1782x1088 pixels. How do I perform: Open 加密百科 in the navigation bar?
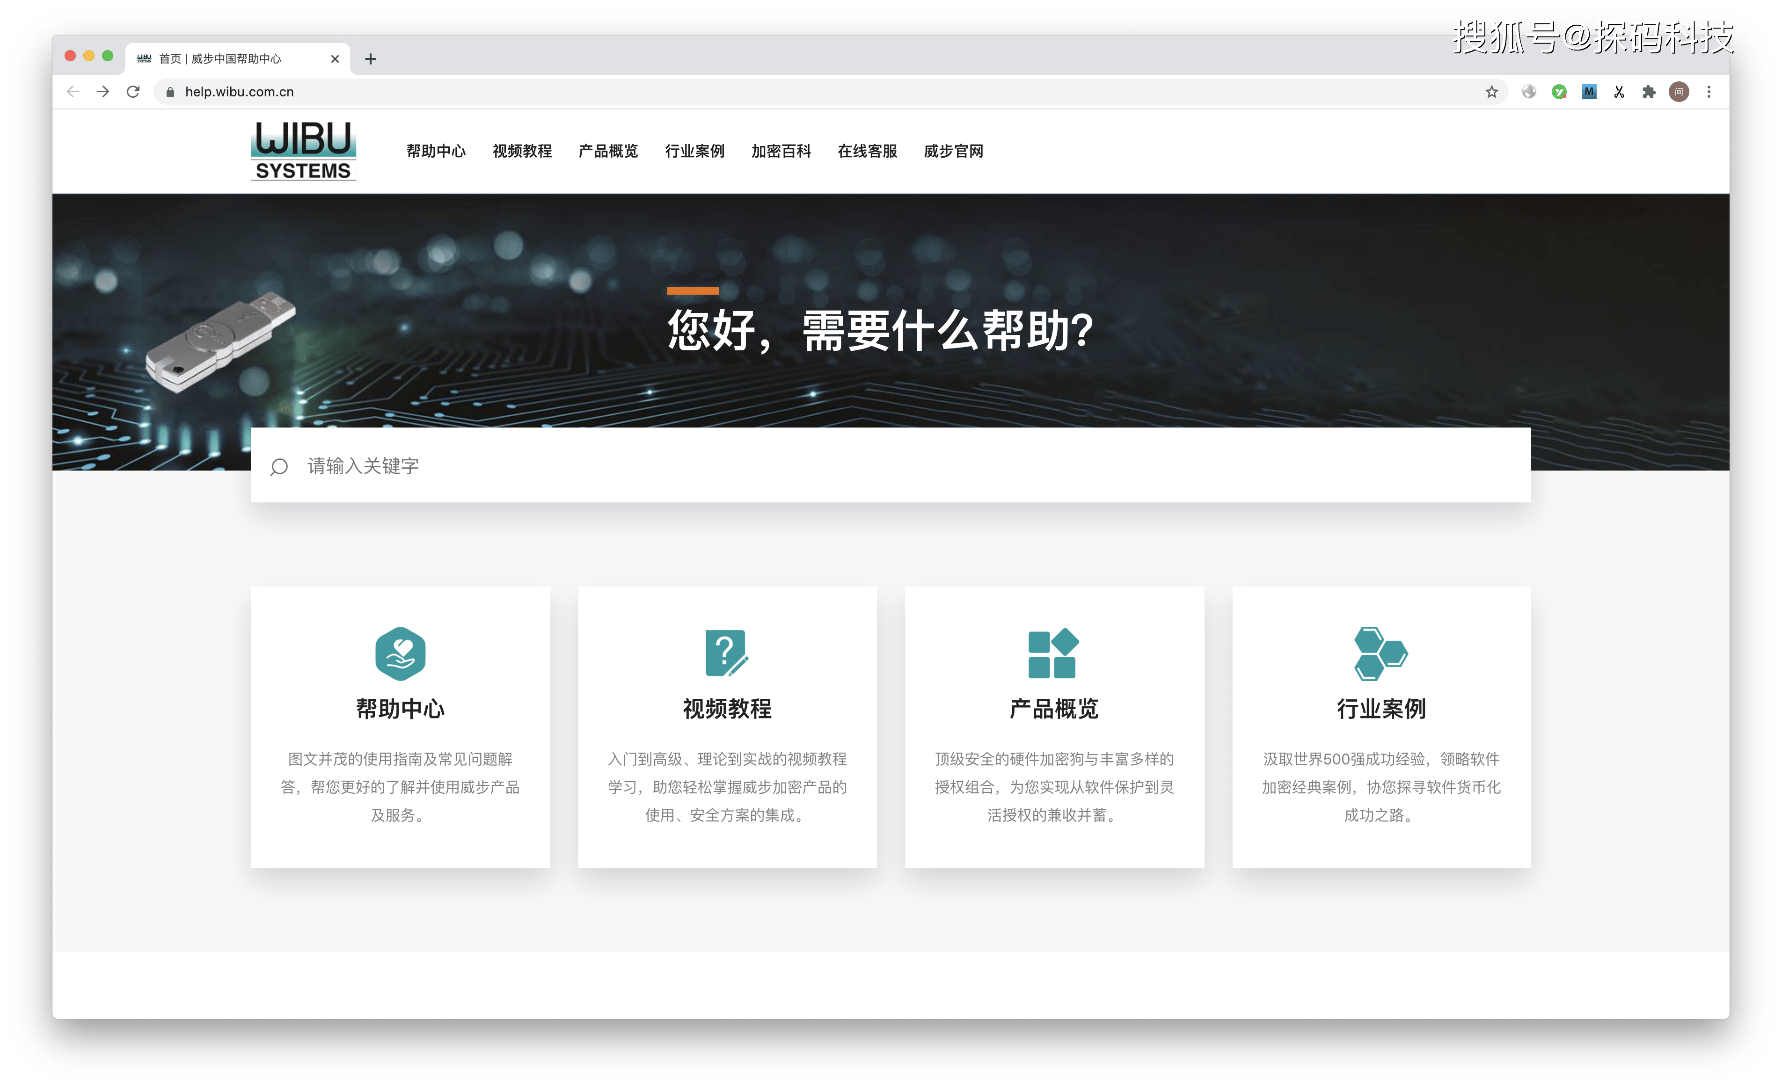pyautogui.click(x=781, y=151)
